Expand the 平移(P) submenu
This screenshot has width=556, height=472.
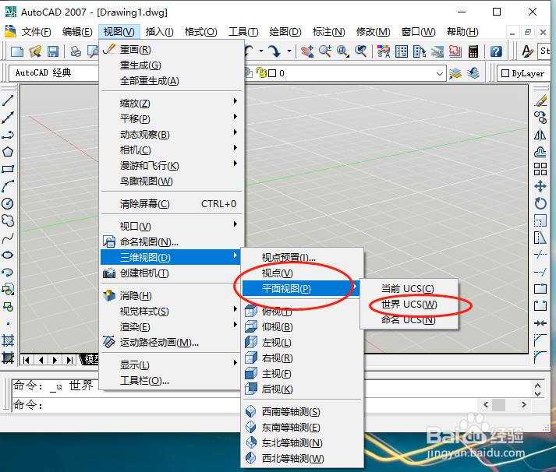pyautogui.click(x=172, y=118)
